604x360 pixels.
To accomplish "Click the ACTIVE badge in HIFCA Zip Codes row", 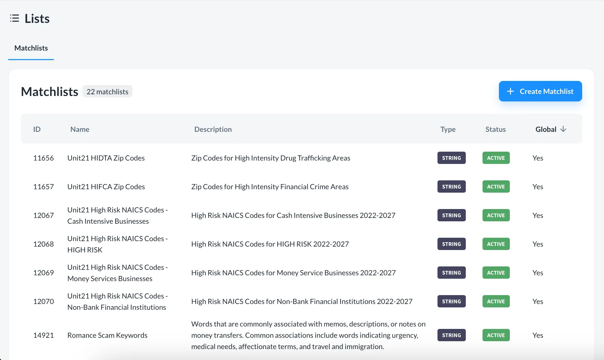I will pos(496,186).
